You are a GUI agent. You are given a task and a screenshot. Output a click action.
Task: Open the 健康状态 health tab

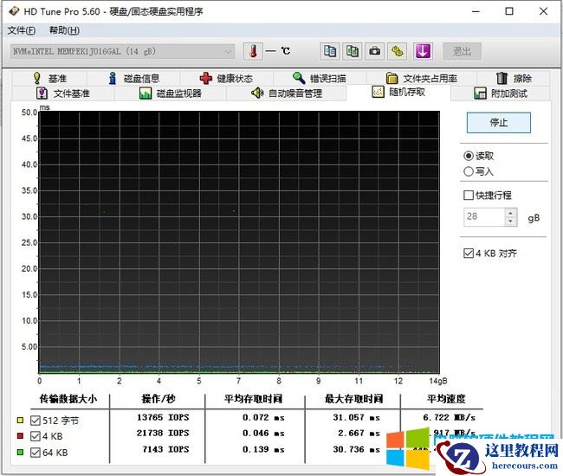click(x=226, y=78)
